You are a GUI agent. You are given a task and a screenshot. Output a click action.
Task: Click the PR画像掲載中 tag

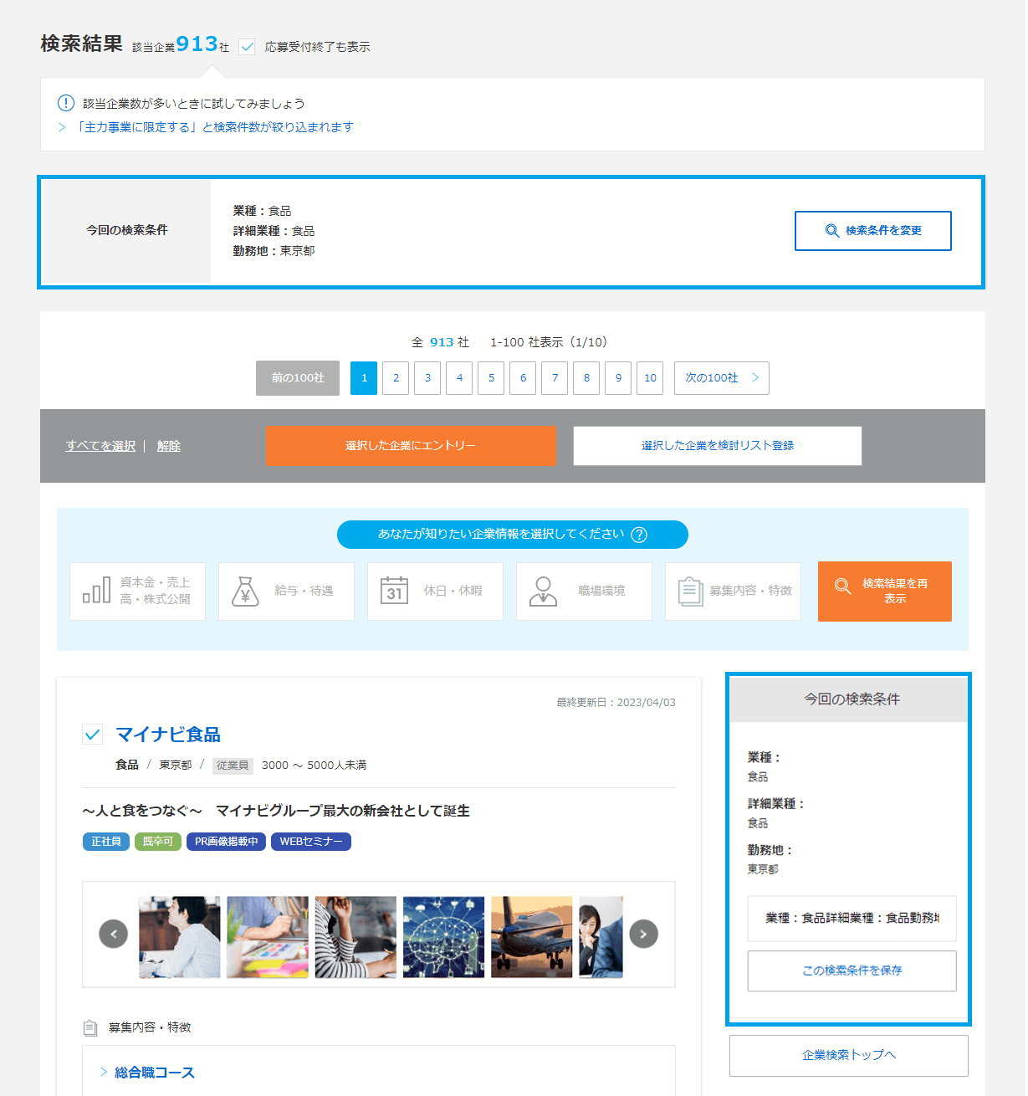tap(227, 842)
